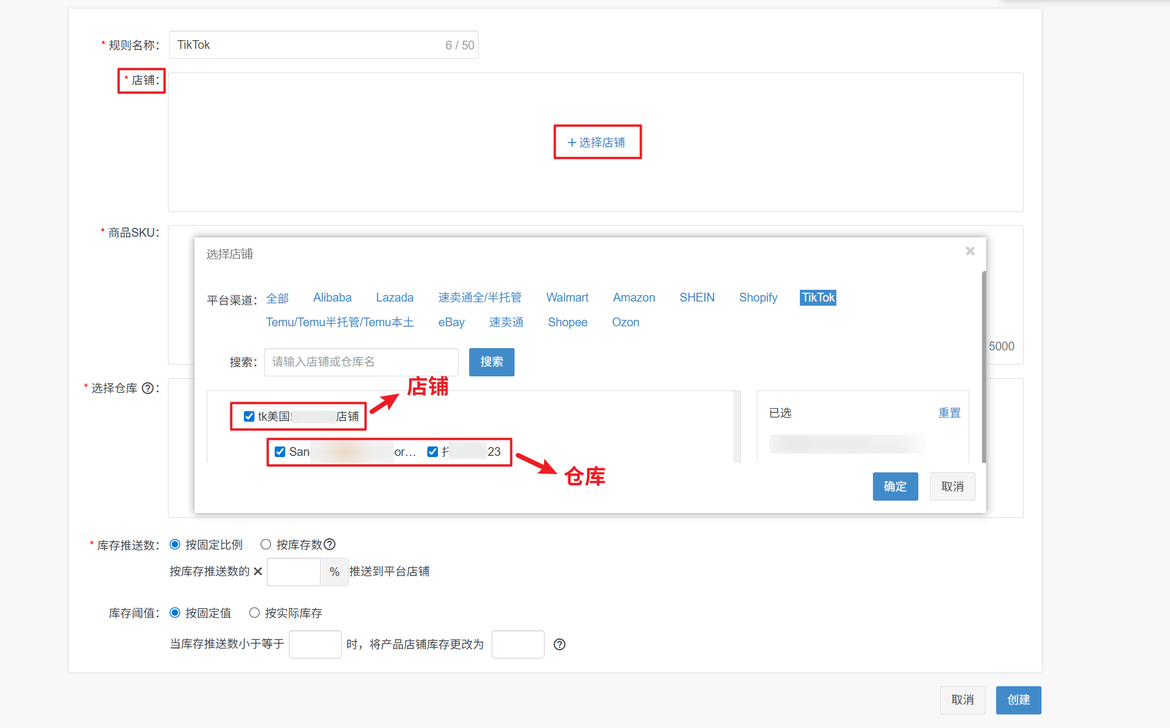Focus the store or warehouse search field
This screenshot has width=1170, height=728.
361,362
